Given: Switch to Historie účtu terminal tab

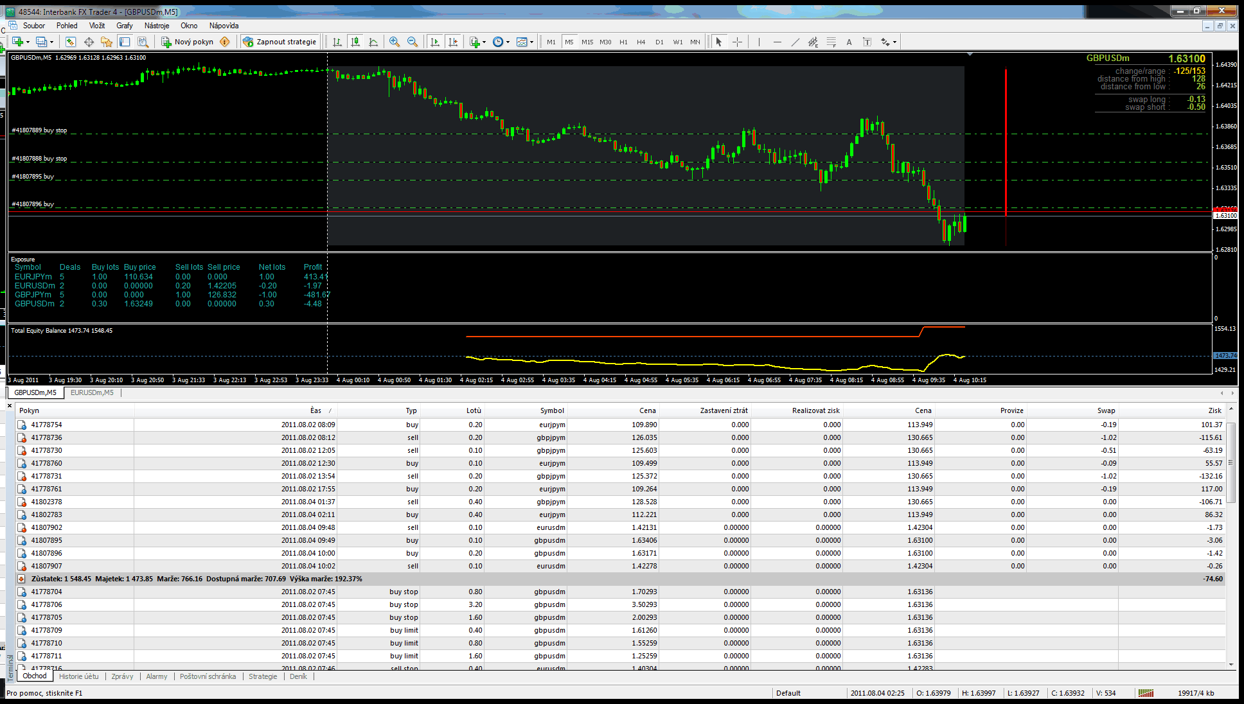Looking at the screenshot, I should point(79,676).
